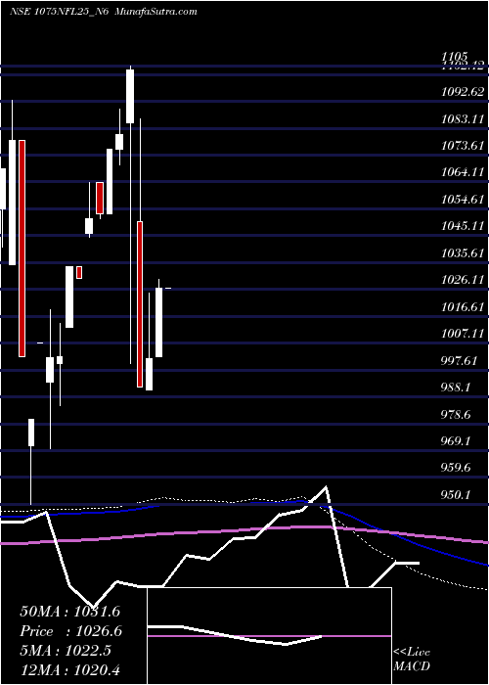489x685 pixels.
Task: Select the 997.61 price level label
Action: click(459, 361)
